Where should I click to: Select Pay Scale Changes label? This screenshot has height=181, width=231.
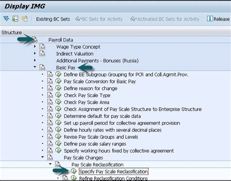(83, 158)
